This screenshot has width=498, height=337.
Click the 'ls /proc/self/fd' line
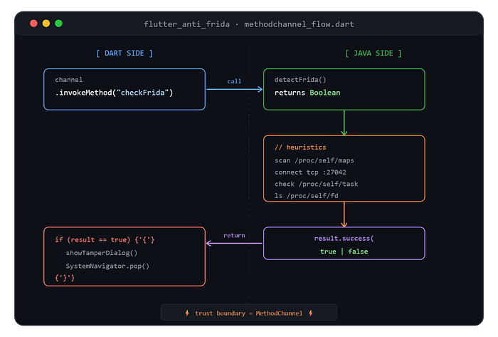pyautogui.click(x=306, y=195)
